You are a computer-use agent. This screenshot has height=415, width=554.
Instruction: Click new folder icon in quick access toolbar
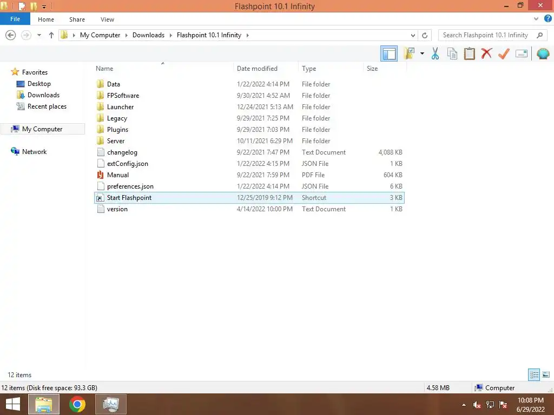(x=34, y=6)
